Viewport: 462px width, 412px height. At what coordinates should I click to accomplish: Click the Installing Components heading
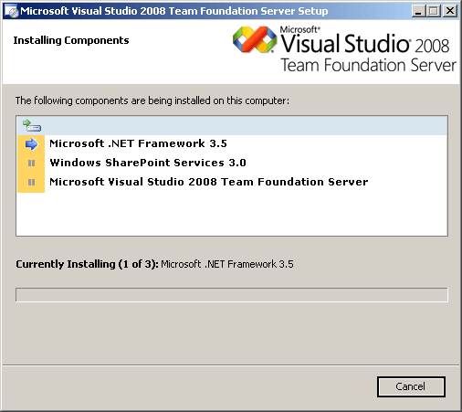(71, 40)
